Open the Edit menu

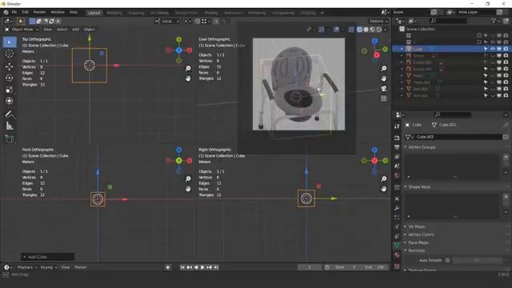[25, 12]
